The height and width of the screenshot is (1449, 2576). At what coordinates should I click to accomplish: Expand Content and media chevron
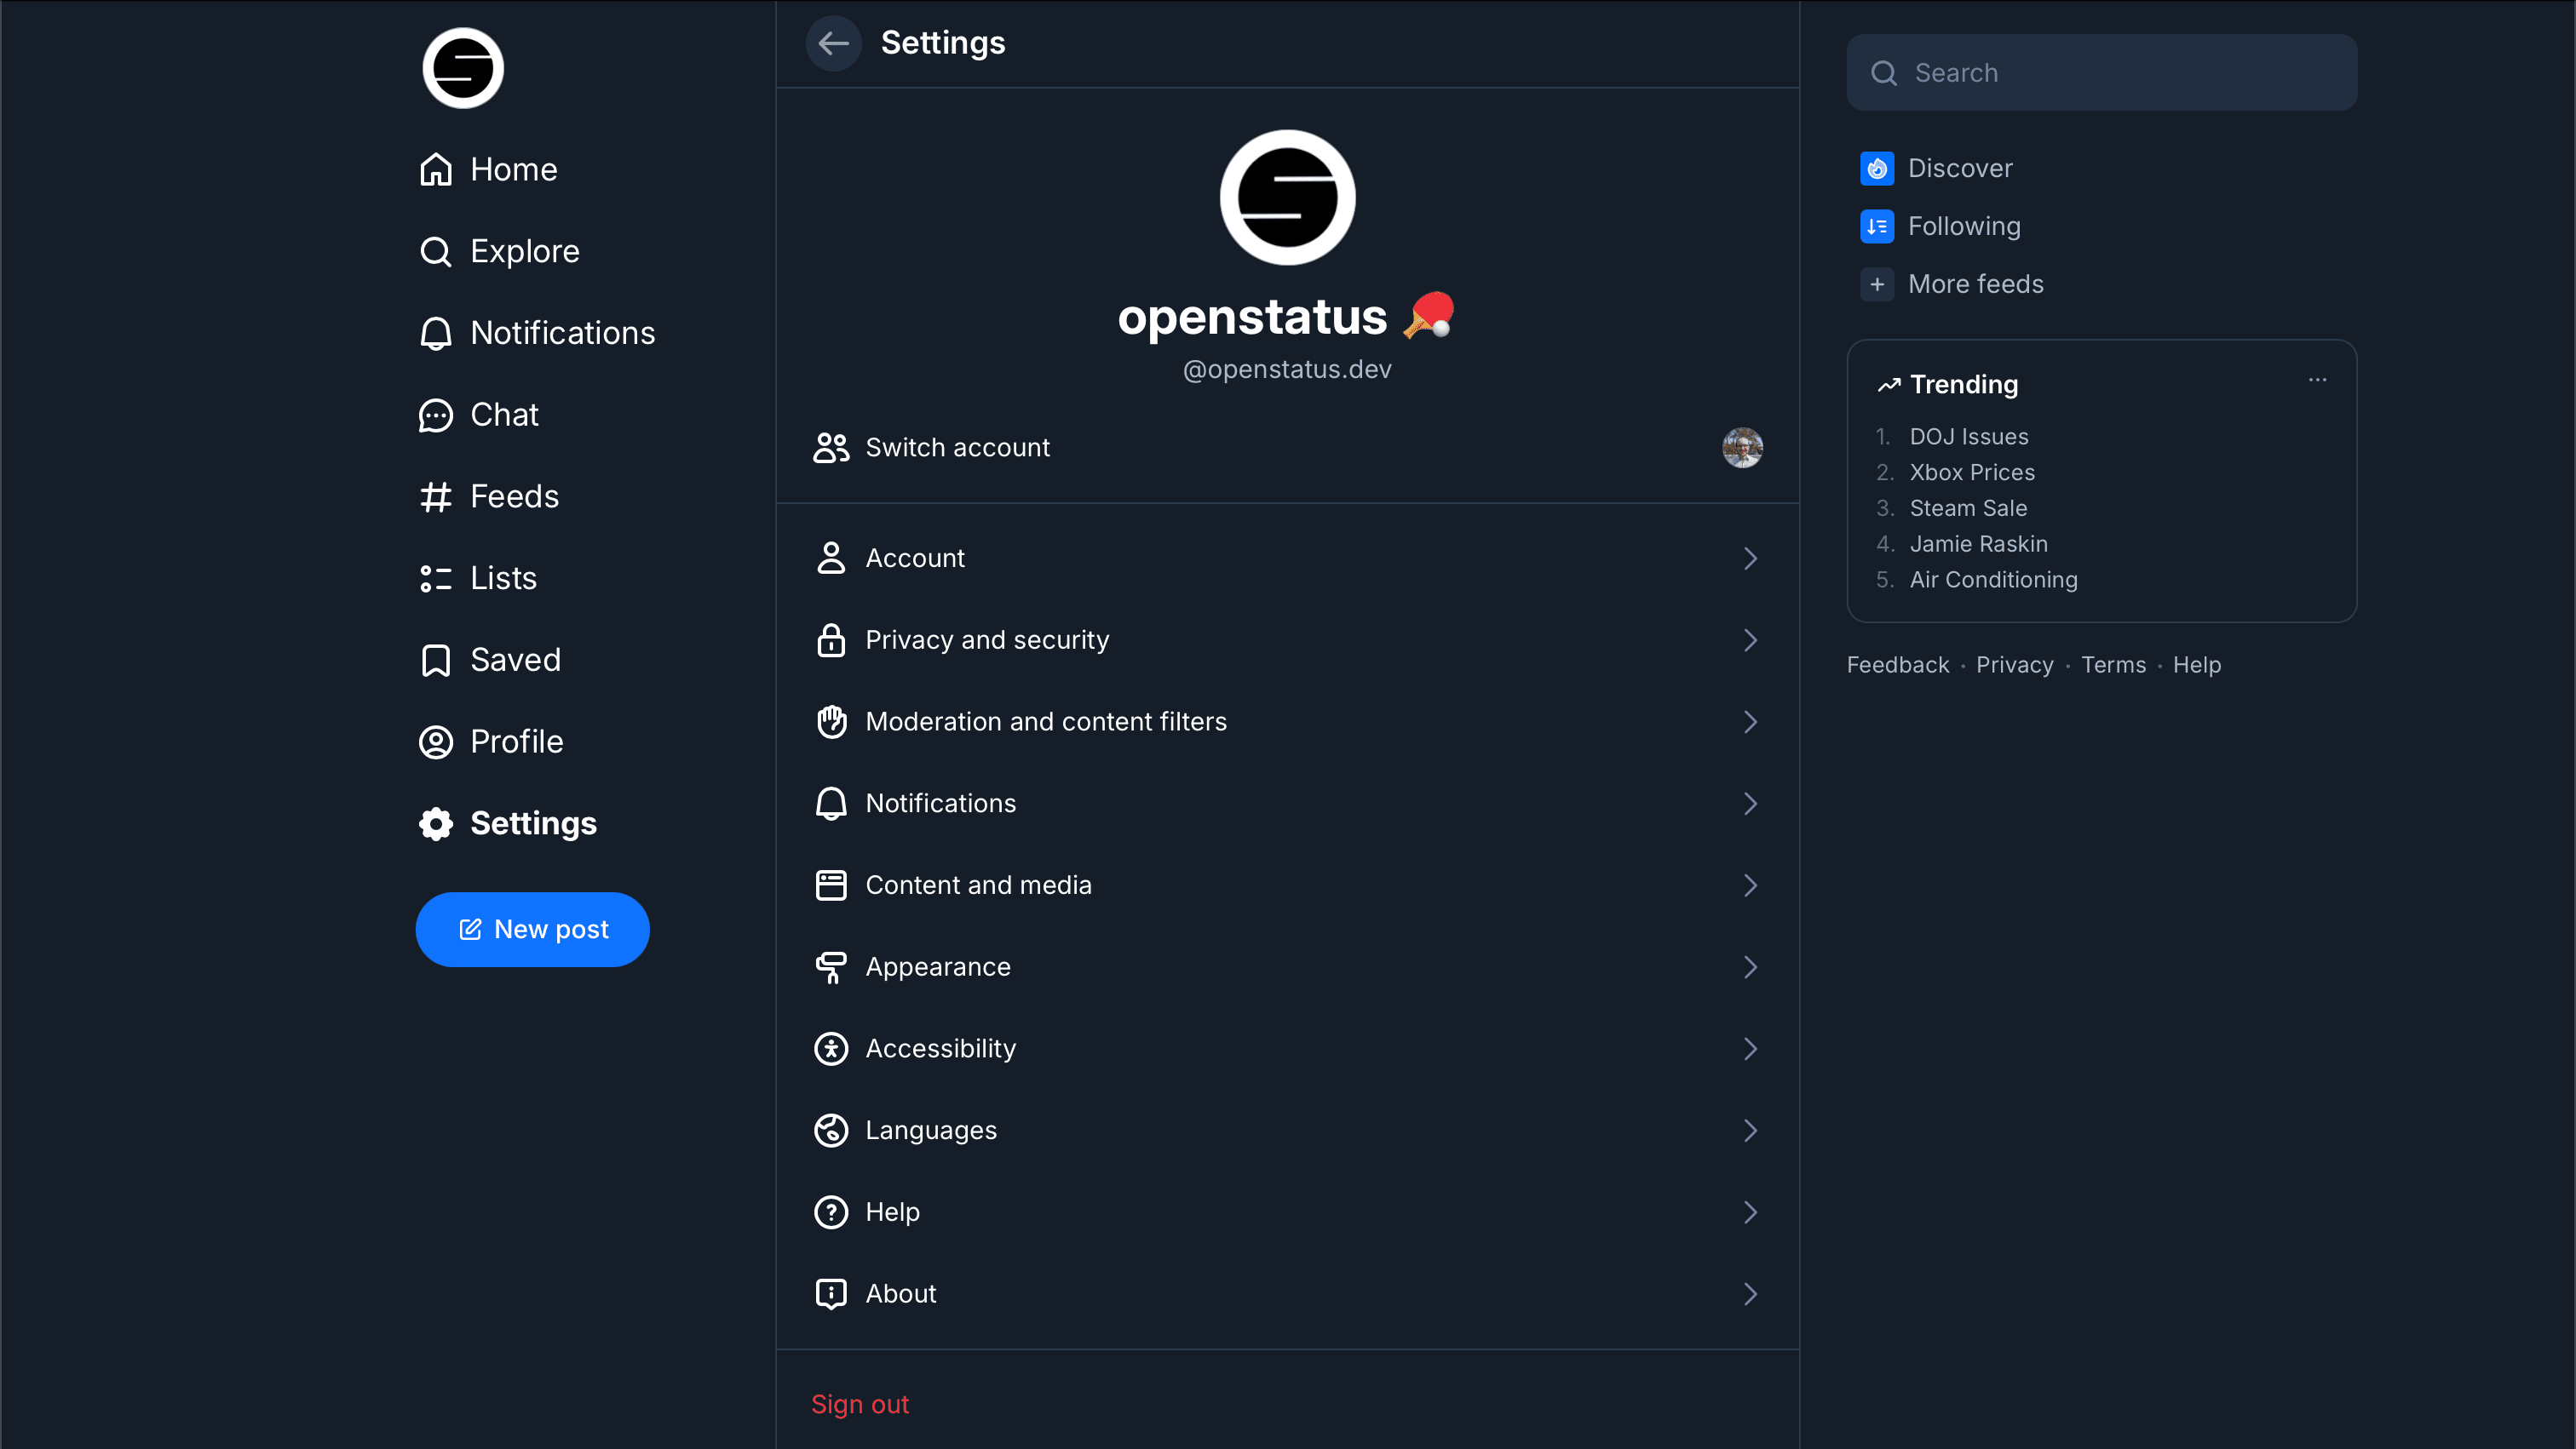[x=1750, y=885]
